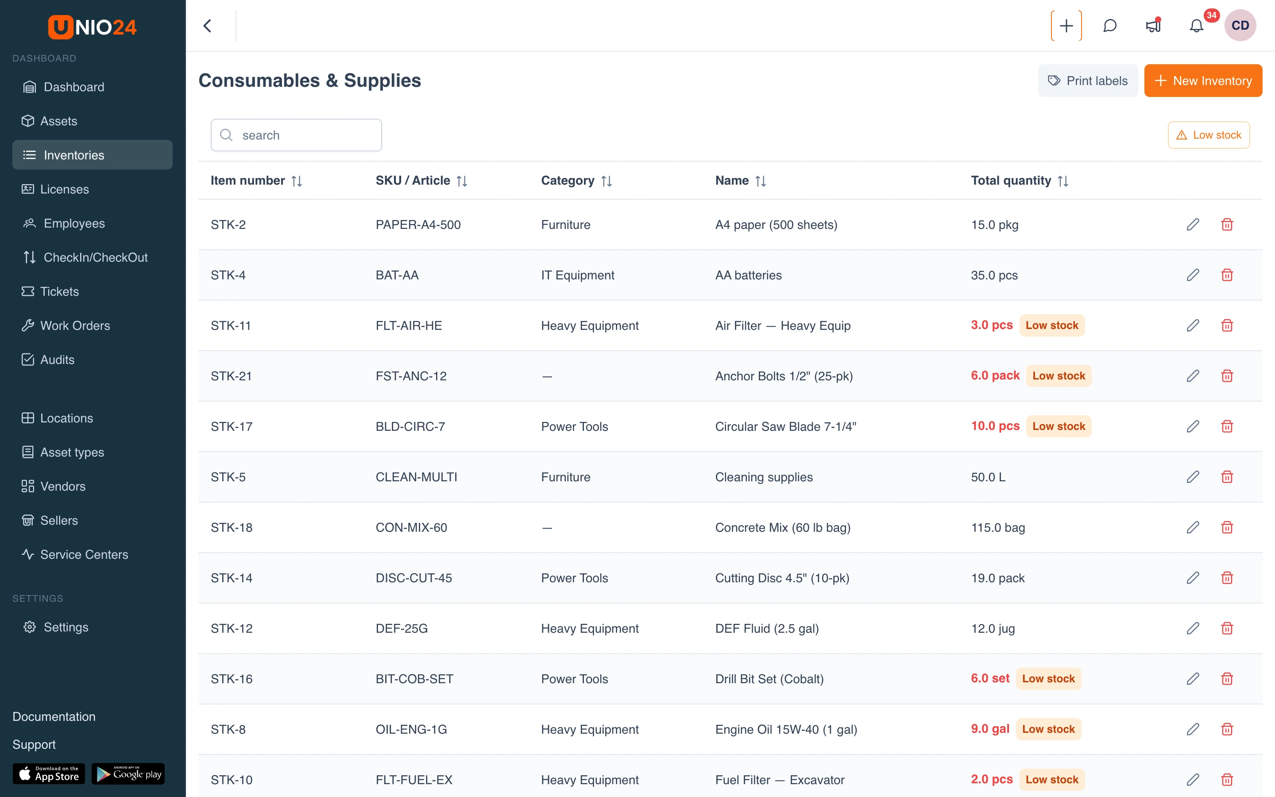Sort by Category column
The height and width of the screenshot is (797, 1275).
point(607,181)
